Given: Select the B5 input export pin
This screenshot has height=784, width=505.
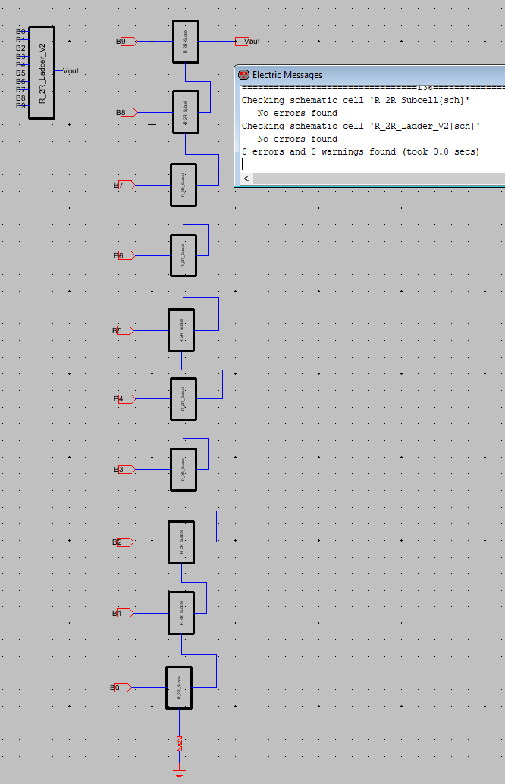Looking at the screenshot, I should pos(124,330).
